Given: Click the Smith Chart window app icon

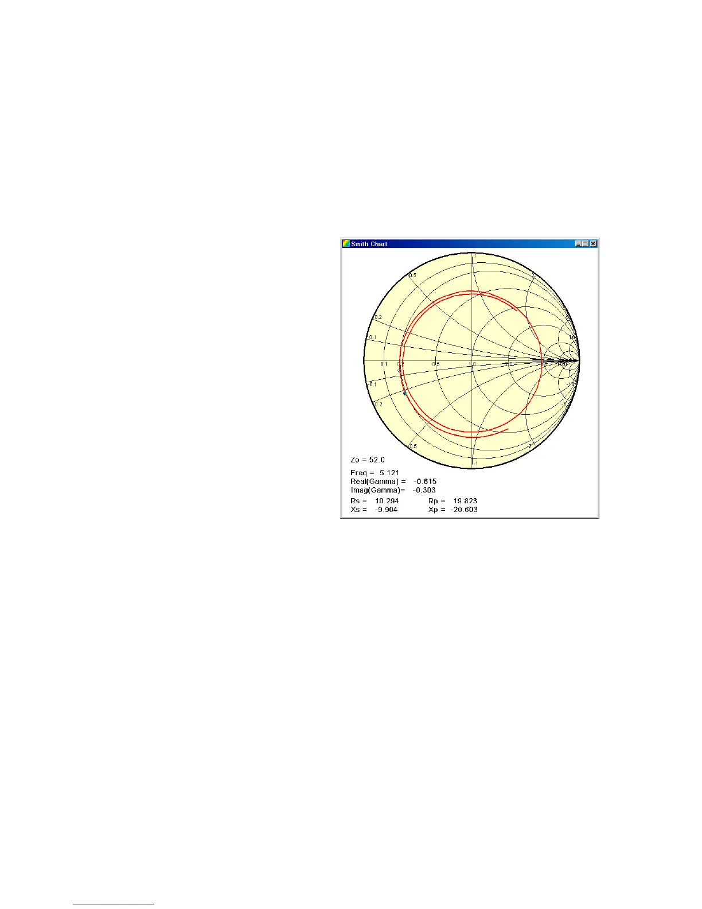Looking at the screenshot, I should pos(346,244).
